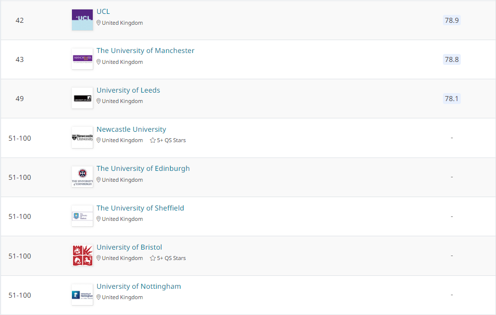Open the UCL university link
Viewport: 496px width, 315px height.
(x=103, y=11)
